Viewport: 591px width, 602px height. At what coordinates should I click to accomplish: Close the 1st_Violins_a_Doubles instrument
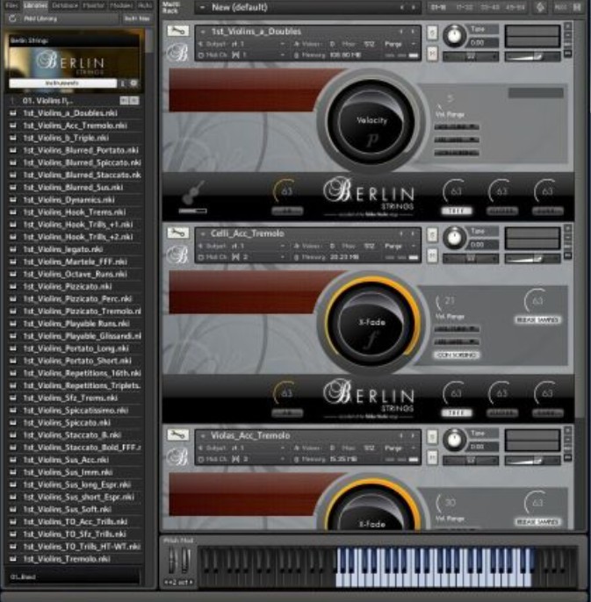pos(568,26)
